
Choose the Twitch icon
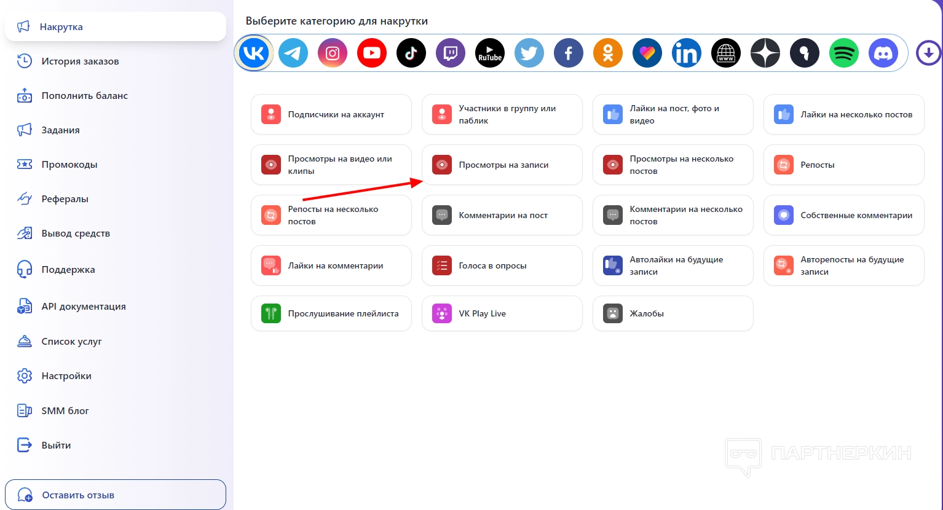point(451,53)
